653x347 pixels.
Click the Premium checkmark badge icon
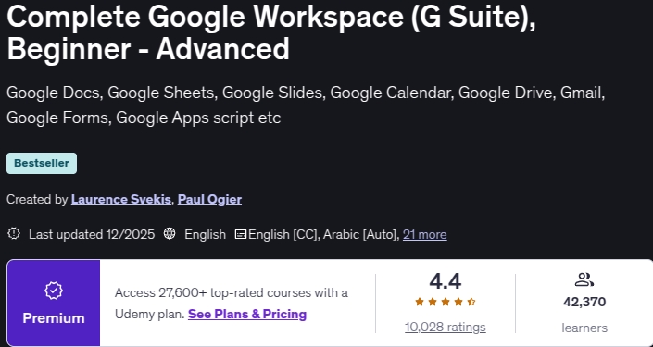click(x=54, y=291)
